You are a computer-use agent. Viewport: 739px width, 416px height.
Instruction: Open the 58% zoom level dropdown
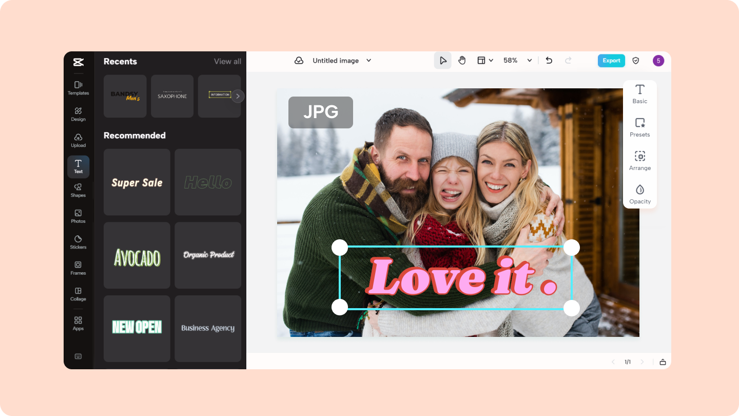coord(530,61)
